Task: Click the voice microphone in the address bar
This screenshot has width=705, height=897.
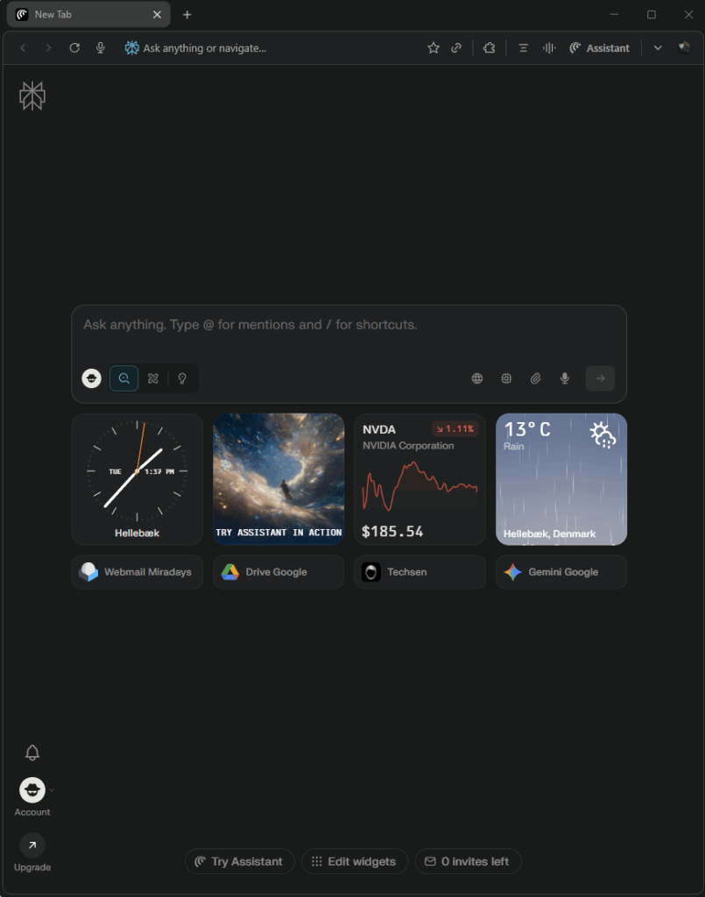Action: pyautogui.click(x=100, y=48)
